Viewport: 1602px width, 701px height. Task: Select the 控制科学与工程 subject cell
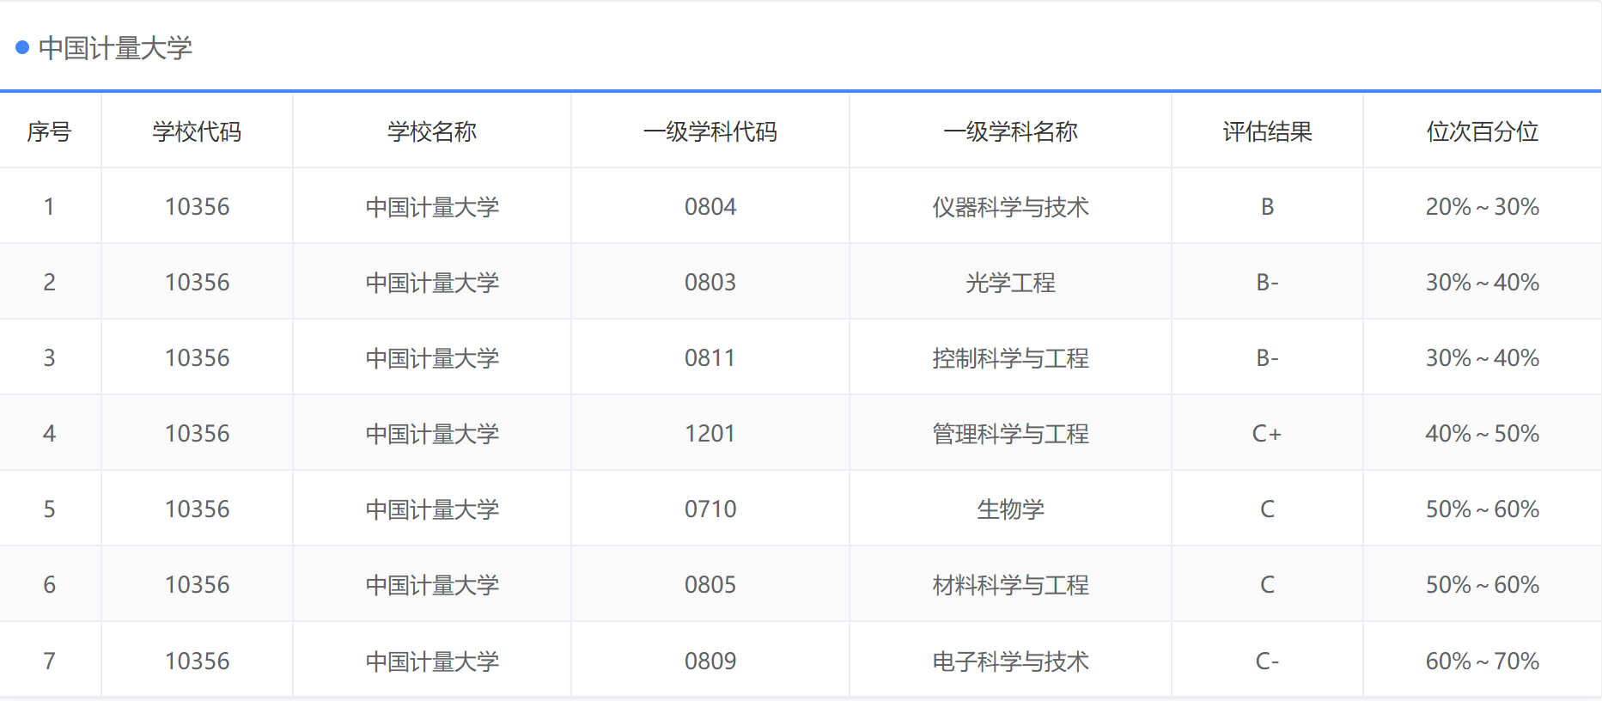tap(1010, 358)
